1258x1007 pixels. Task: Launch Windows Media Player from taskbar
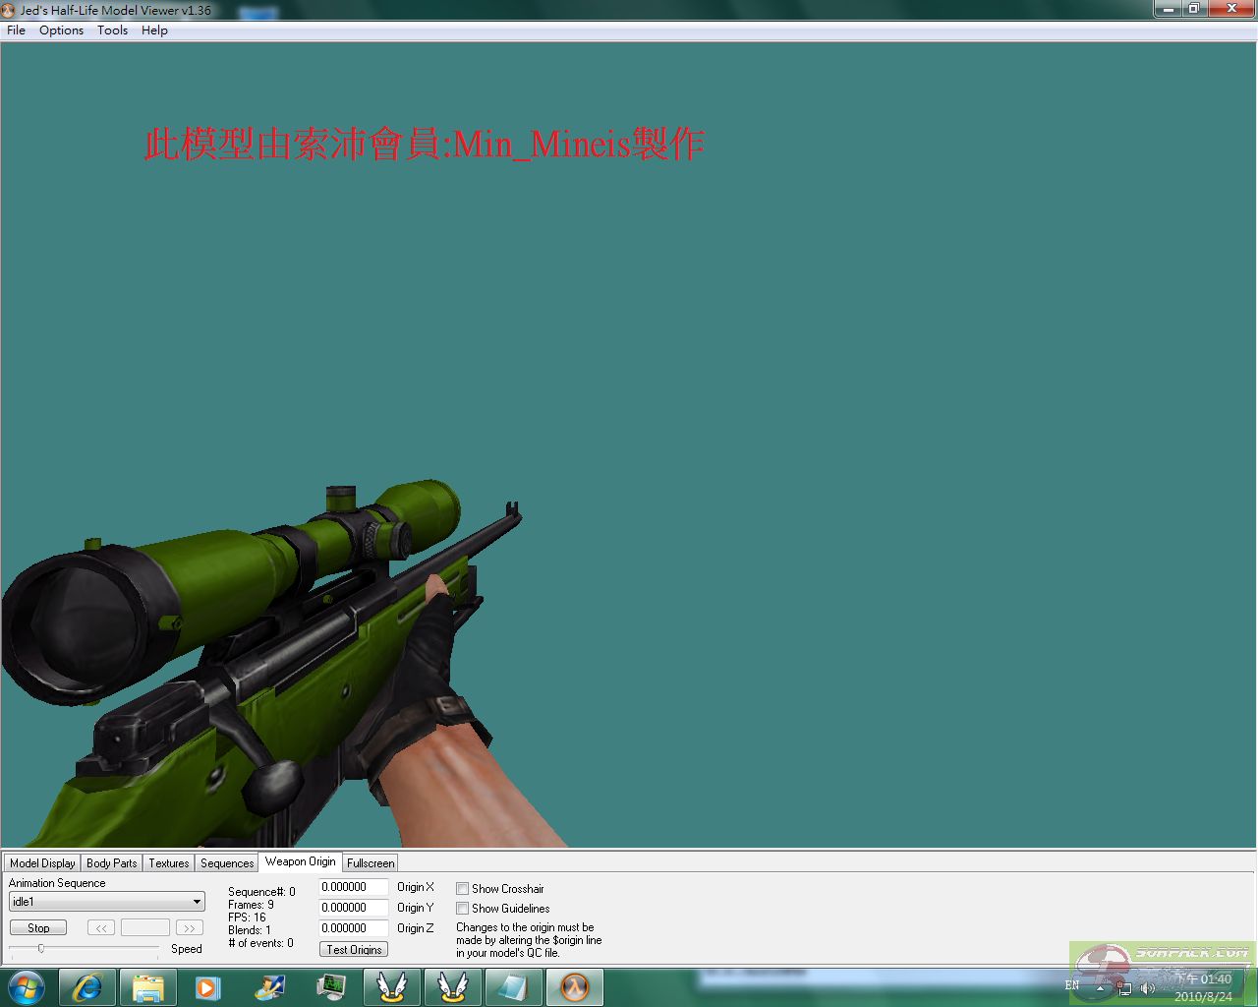tap(207, 987)
